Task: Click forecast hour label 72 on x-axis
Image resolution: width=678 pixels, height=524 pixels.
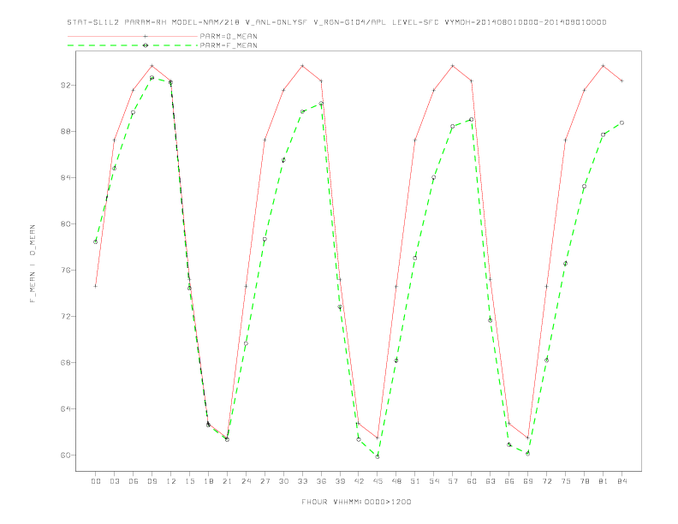Action: (546, 481)
